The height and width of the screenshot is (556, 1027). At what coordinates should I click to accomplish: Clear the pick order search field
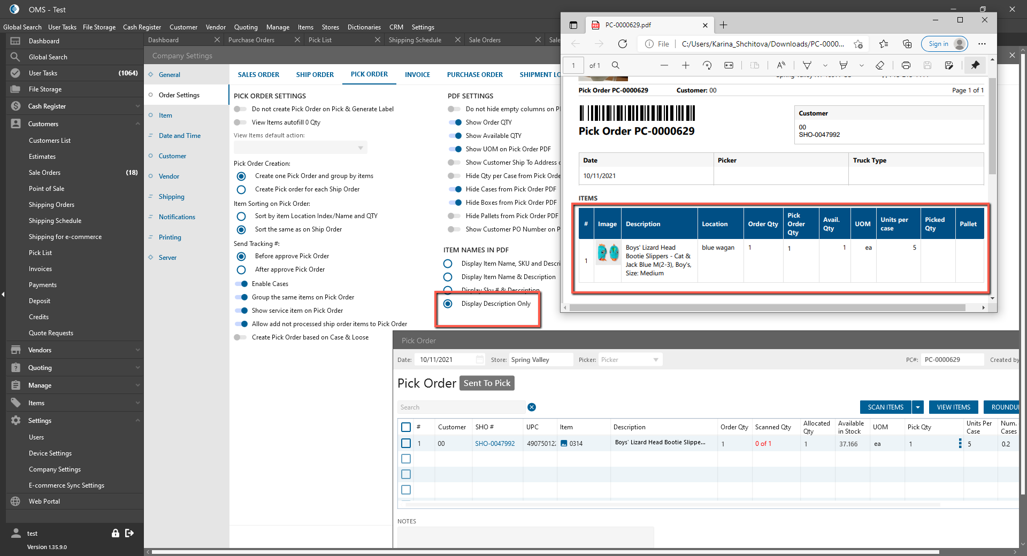click(532, 407)
